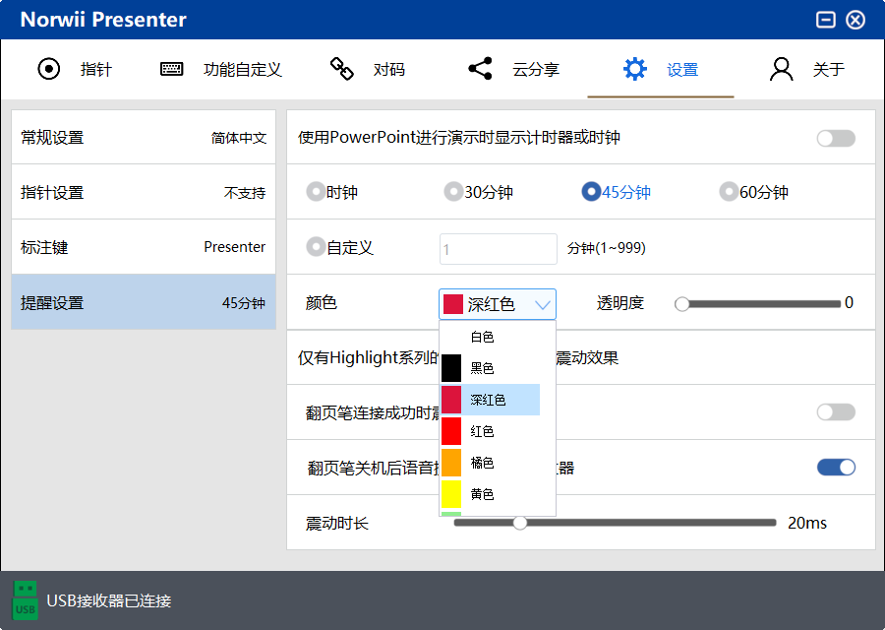
Task: Click the blue settings gear icon
Action: tap(635, 69)
